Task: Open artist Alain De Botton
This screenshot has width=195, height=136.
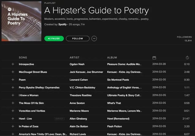Action: point(79,126)
